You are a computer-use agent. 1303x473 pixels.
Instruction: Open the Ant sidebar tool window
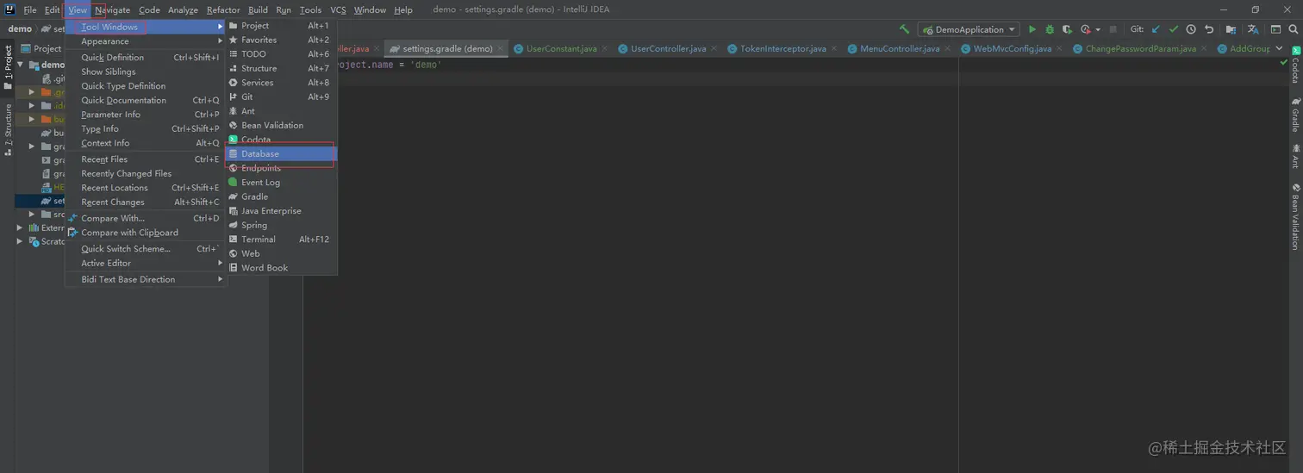(x=1295, y=156)
